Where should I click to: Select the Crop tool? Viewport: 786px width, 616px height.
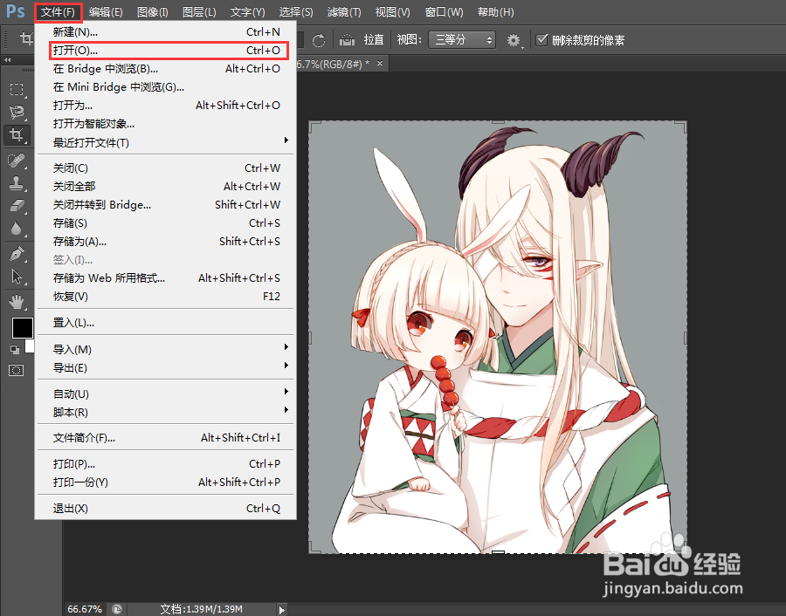click(17, 135)
